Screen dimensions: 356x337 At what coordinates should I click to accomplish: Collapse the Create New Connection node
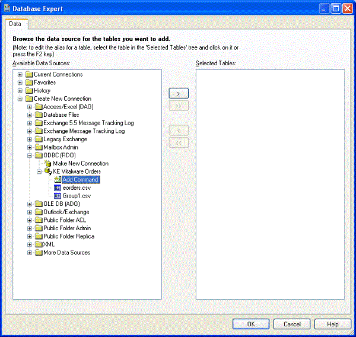pos(20,98)
